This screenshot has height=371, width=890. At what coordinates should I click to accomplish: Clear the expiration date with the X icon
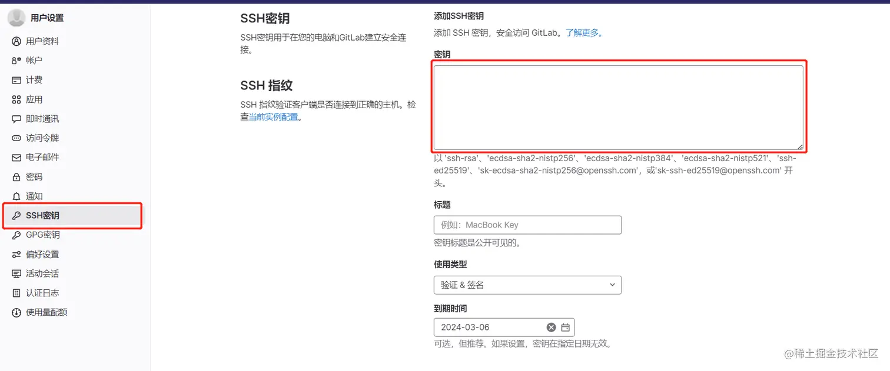click(551, 327)
